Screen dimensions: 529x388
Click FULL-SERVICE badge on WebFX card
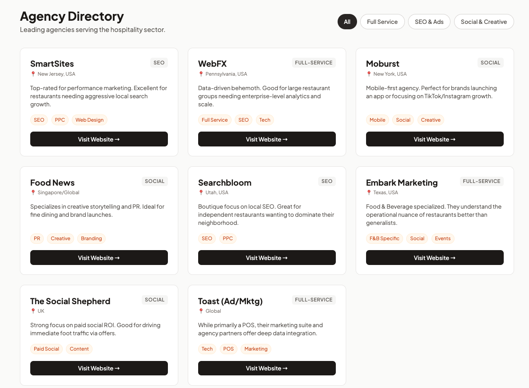point(314,63)
